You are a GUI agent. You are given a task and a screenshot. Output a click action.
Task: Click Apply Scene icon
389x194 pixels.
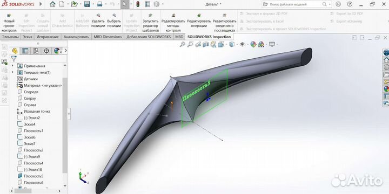click(261, 44)
